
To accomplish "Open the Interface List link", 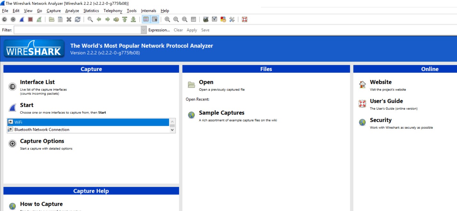I will pyautogui.click(x=37, y=82).
